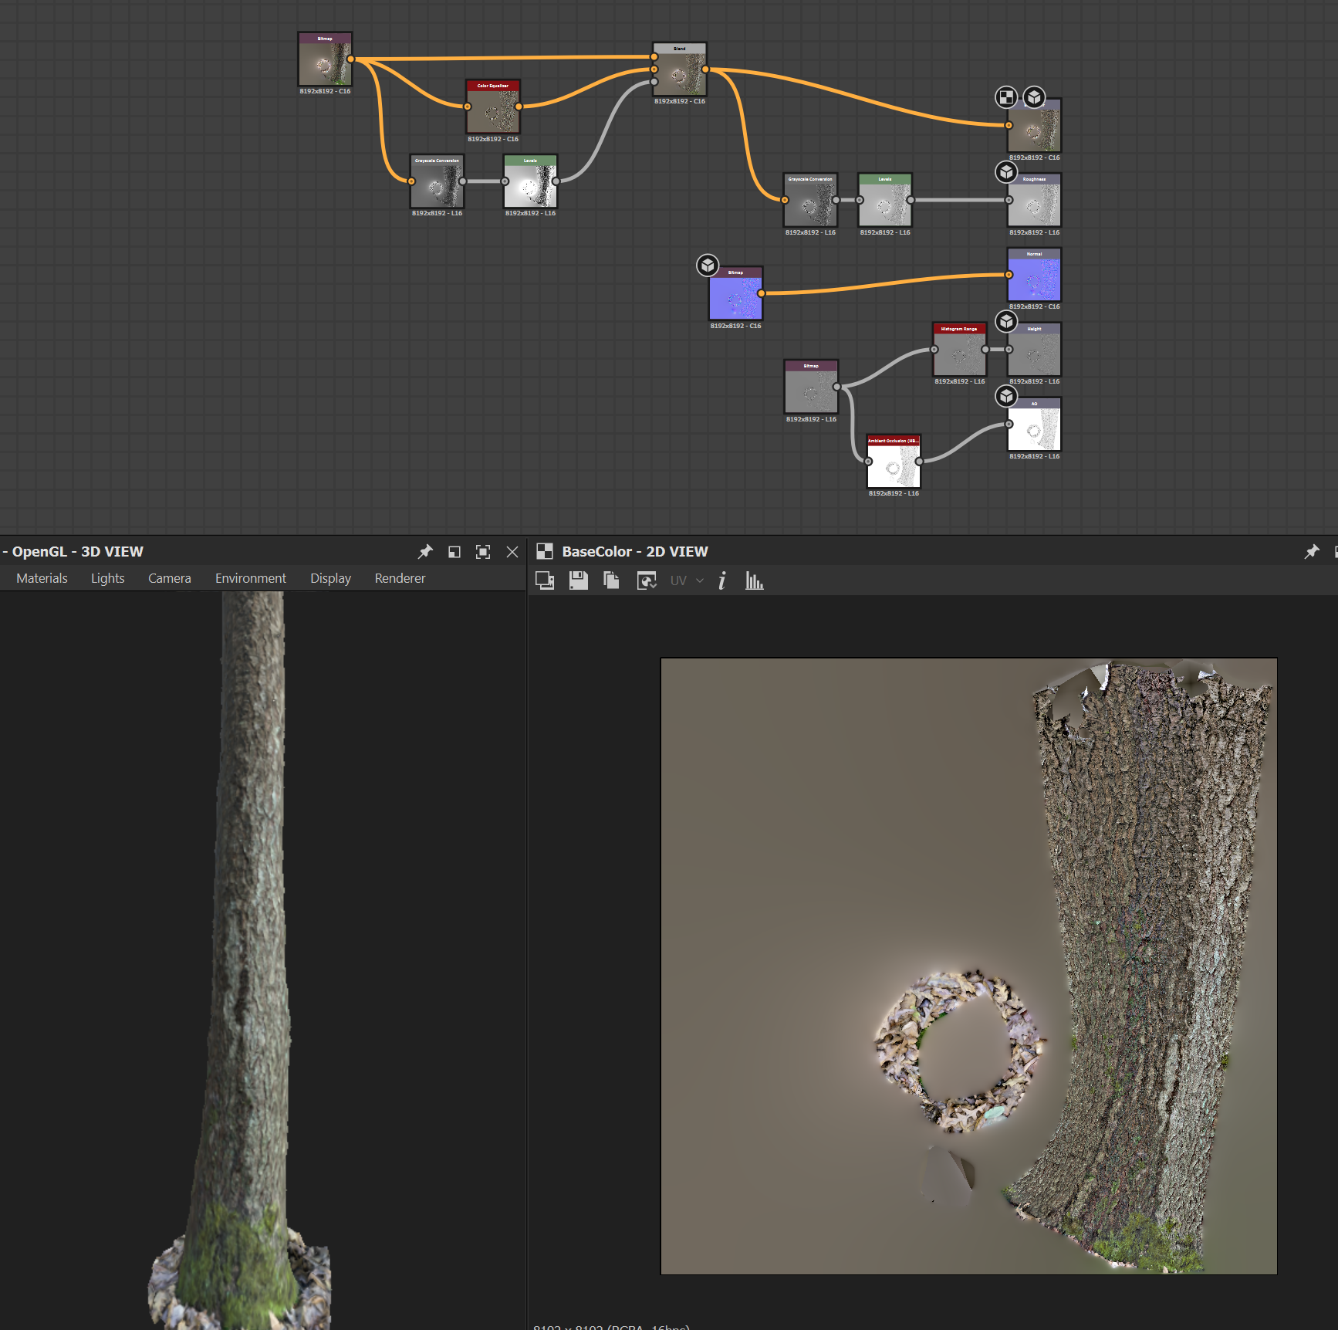Click the 3D cube badge on AO node
1338x1330 pixels.
point(1006,396)
